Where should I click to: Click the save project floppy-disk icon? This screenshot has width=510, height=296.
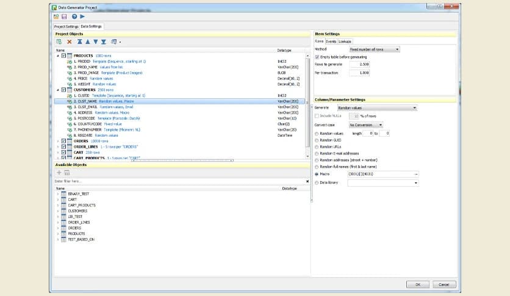64,16
